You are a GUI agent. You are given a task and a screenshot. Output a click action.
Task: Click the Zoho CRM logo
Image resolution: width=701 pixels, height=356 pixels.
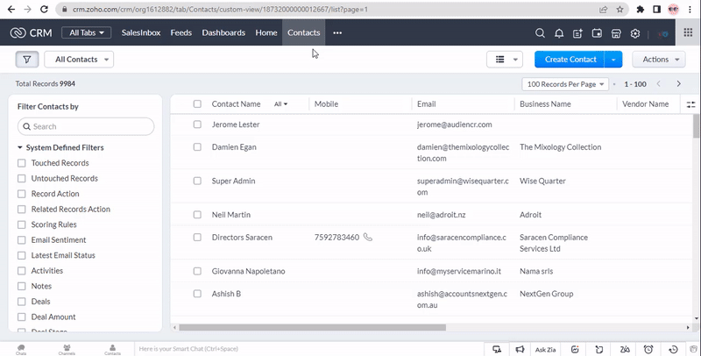31,32
